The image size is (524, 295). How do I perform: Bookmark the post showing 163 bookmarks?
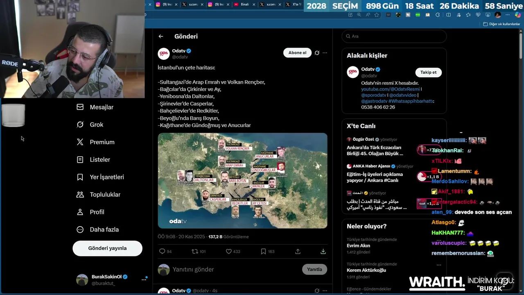click(263, 252)
